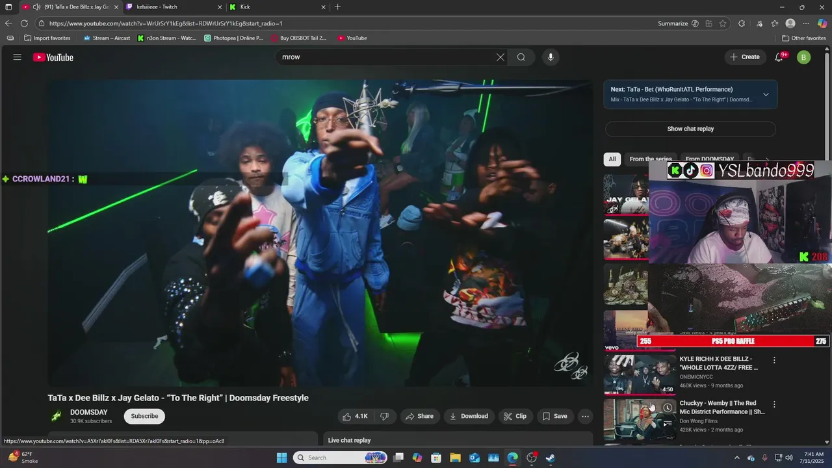Select the From the series chip
The width and height of the screenshot is (832, 468).
coord(651,159)
